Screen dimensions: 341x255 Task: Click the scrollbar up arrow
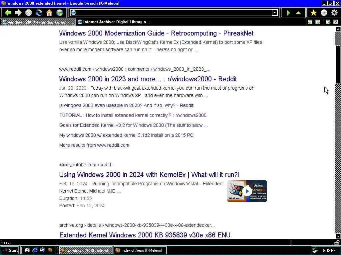[x=338, y=29]
